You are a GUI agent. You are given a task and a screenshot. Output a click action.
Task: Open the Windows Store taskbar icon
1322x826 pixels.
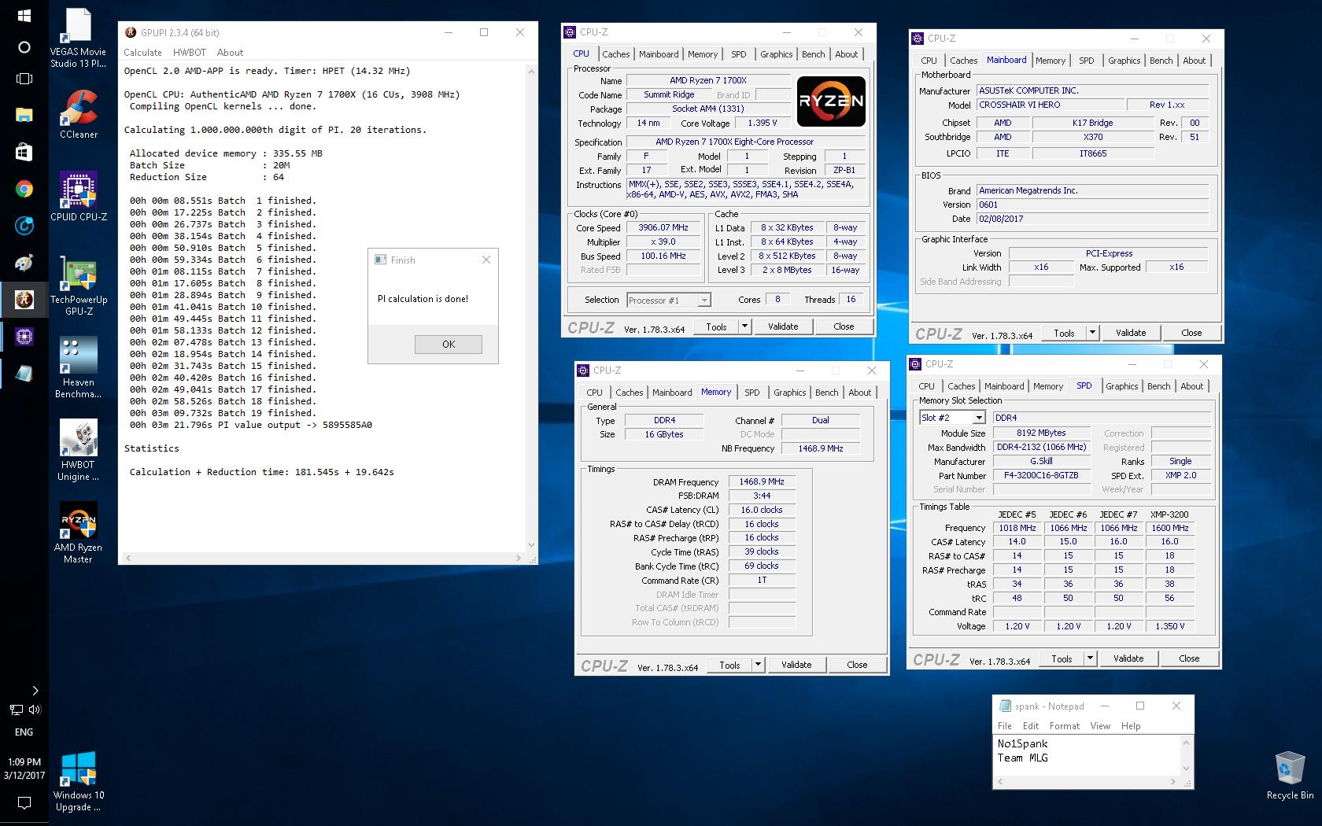[x=24, y=152]
